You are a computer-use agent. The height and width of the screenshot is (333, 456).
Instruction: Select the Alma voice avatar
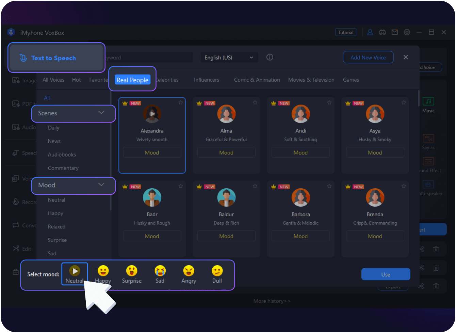(x=226, y=114)
